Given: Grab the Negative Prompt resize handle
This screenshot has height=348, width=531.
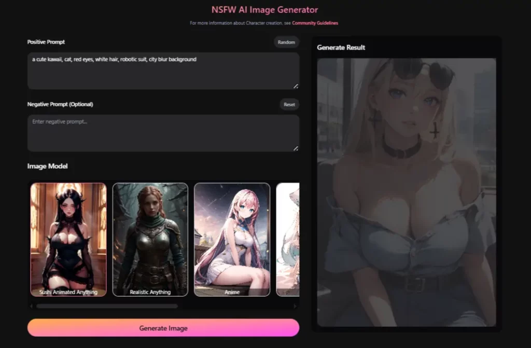Looking at the screenshot, I should click(296, 148).
